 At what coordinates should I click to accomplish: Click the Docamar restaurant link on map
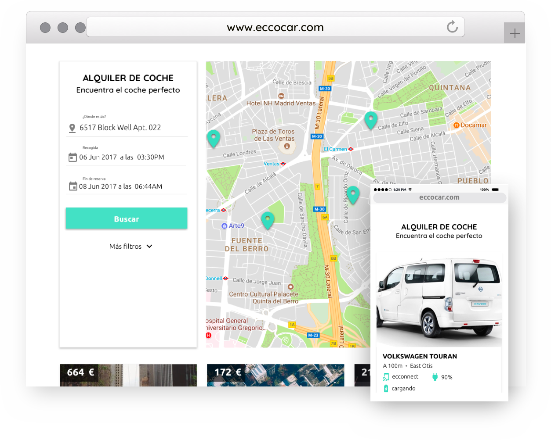coord(470,125)
